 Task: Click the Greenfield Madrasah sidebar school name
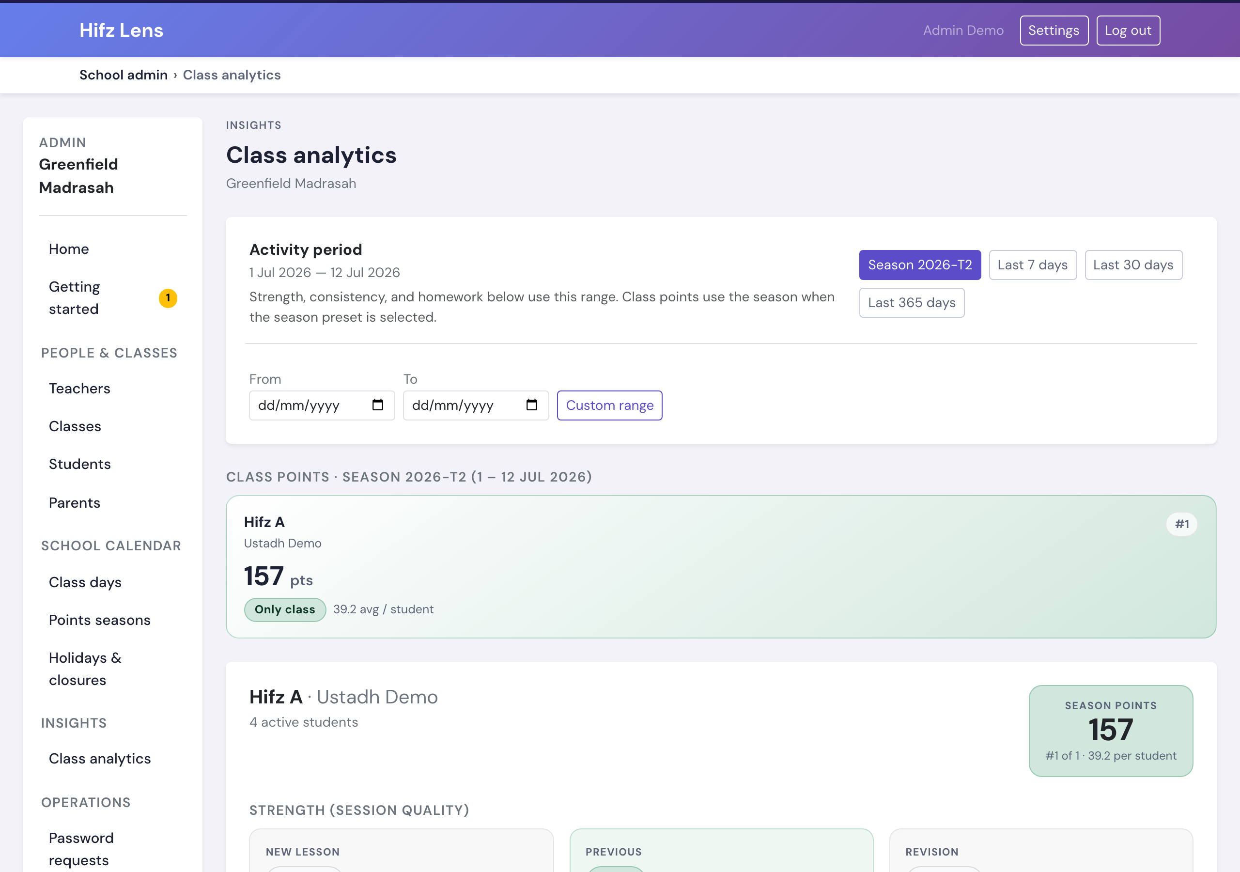tap(78, 176)
